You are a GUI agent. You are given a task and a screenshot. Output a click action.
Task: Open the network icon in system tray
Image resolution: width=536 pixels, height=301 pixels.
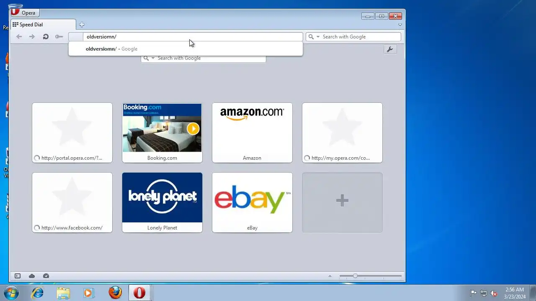[484, 293]
